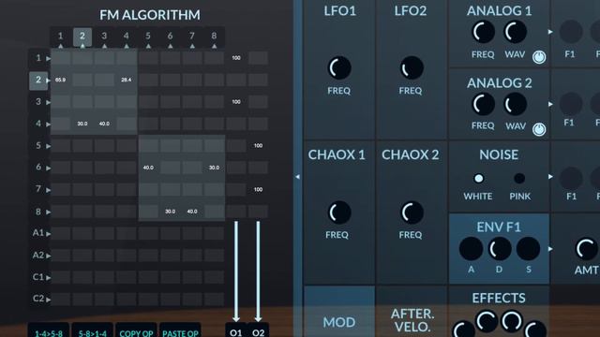The height and width of the screenshot is (337, 600).
Task: Click the ENV F1 decay (D) knob
Action: pos(500,249)
